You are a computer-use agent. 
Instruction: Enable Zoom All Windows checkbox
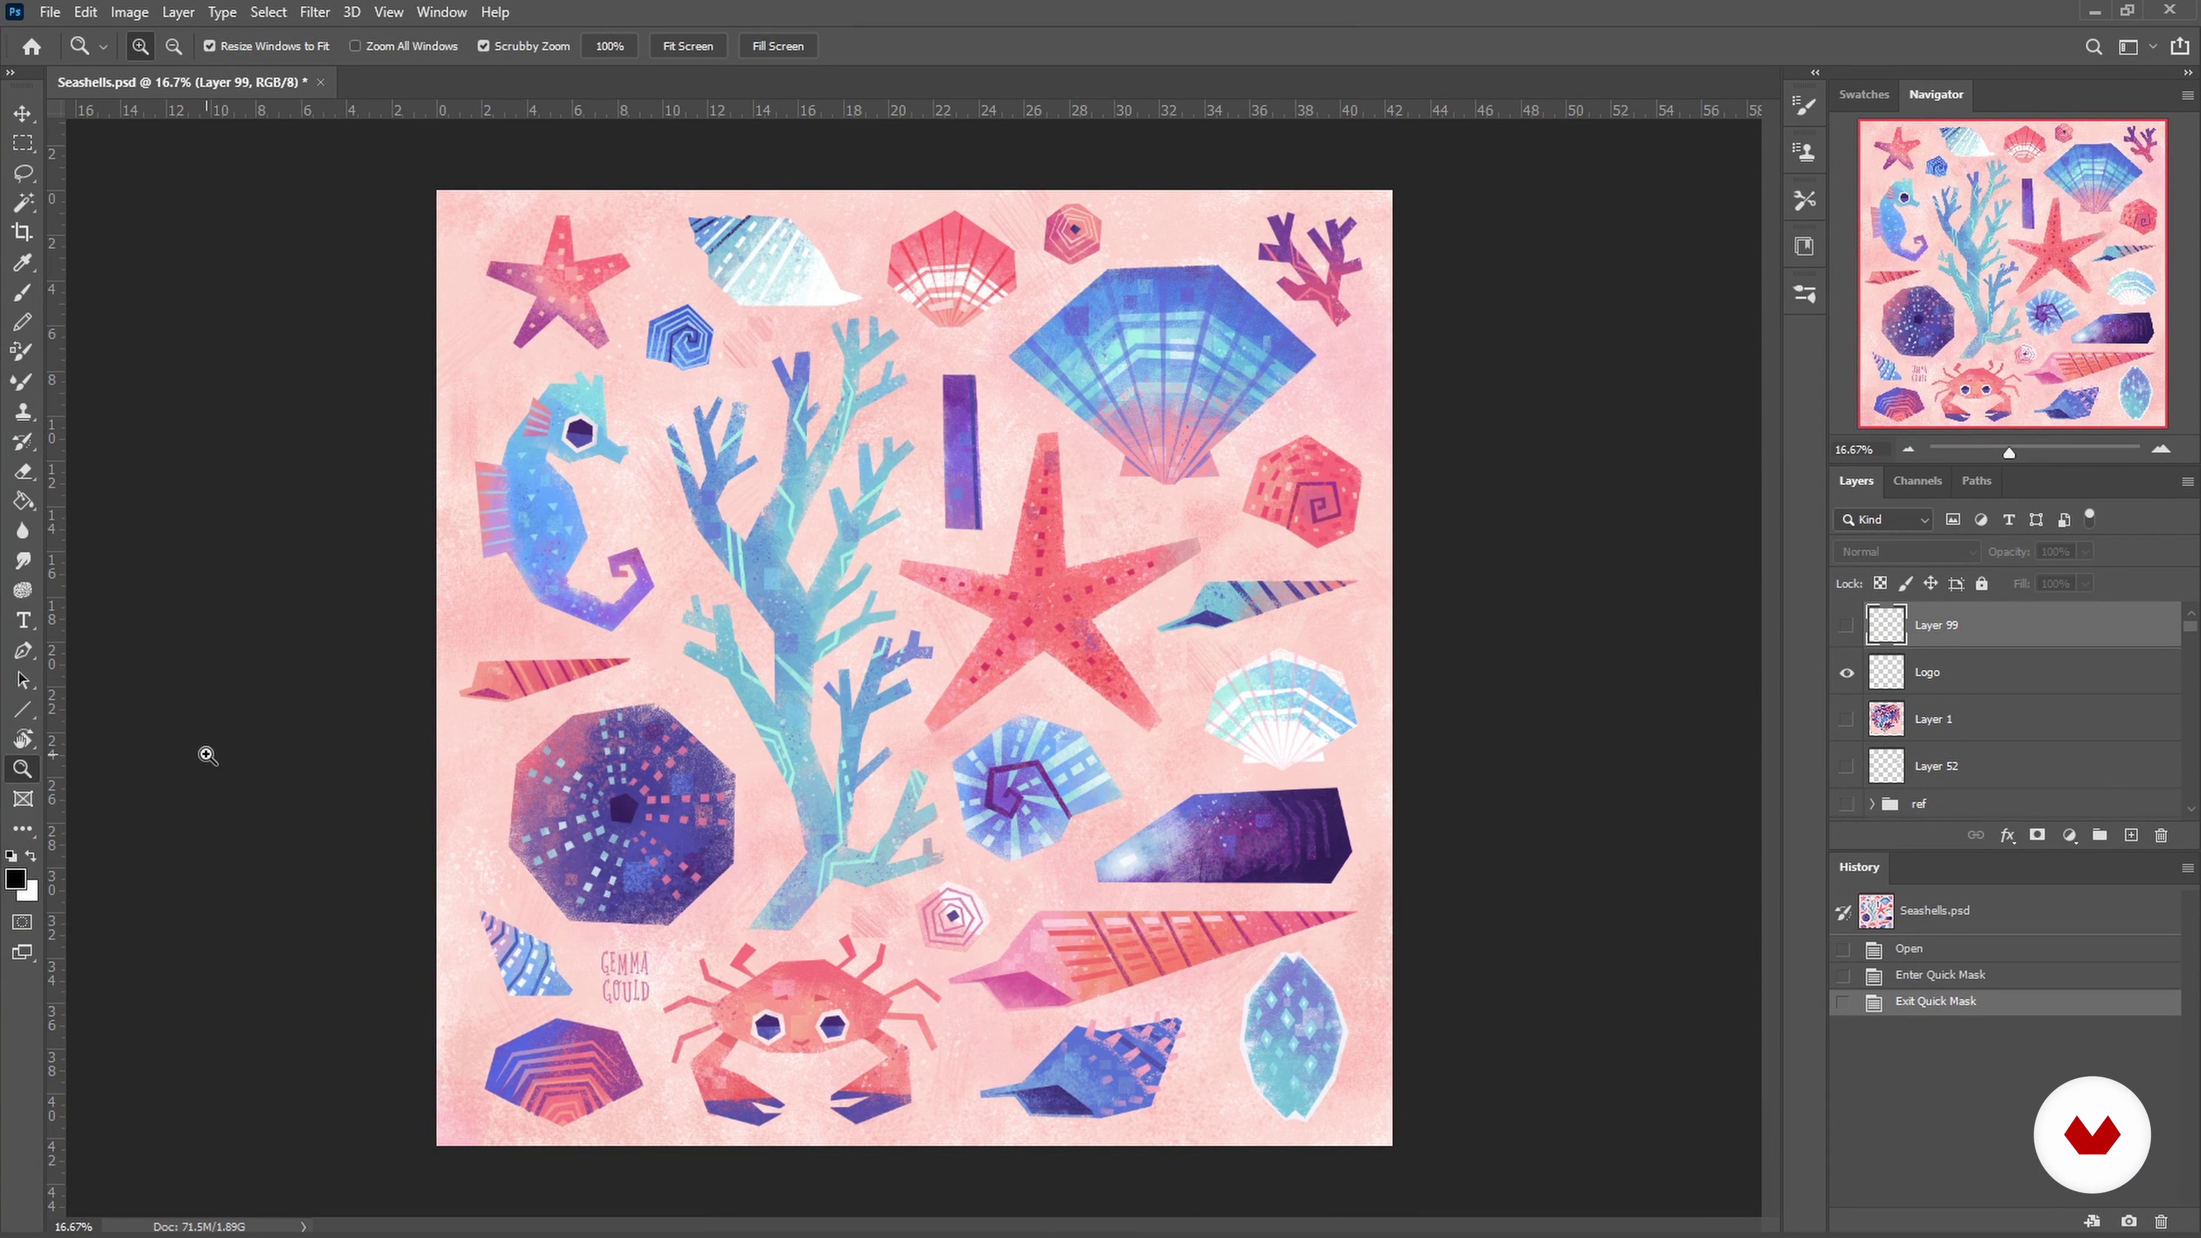click(x=355, y=46)
